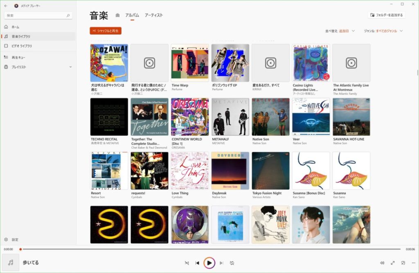Click the back arrow in title bar
The height and width of the screenshot is (273, 419).
pos(6,6)
